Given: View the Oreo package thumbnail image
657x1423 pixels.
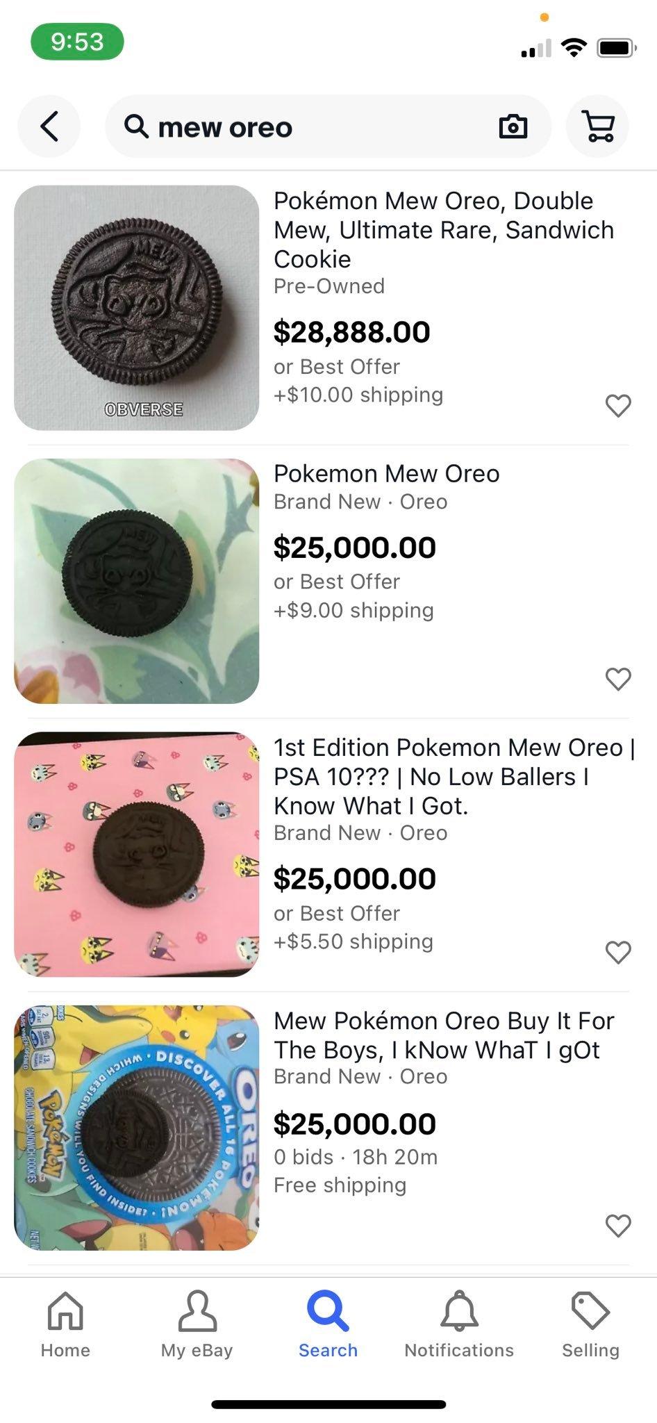Looking at the screenshot, I should click(x=136, y=1128).
